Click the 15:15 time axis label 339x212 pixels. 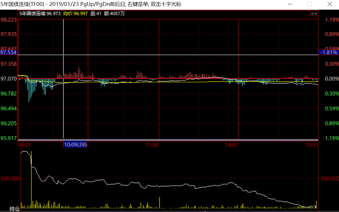[x=312, y=145]
